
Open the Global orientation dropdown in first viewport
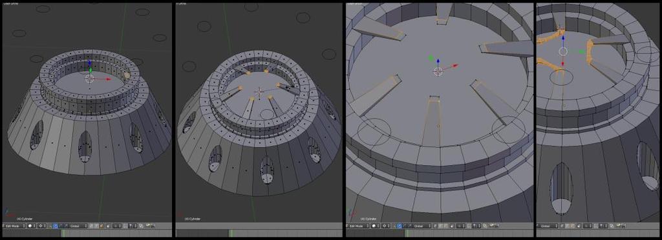pos(78,226)
